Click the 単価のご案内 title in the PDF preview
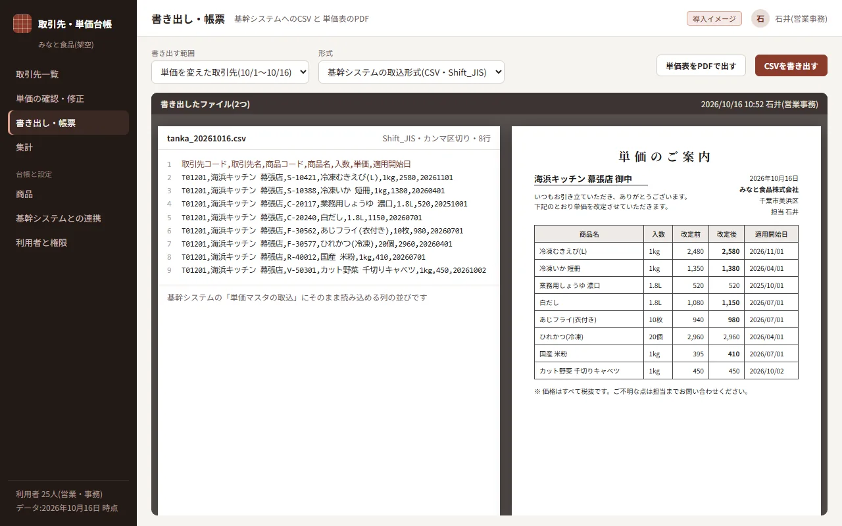 [x=666, y=157]
